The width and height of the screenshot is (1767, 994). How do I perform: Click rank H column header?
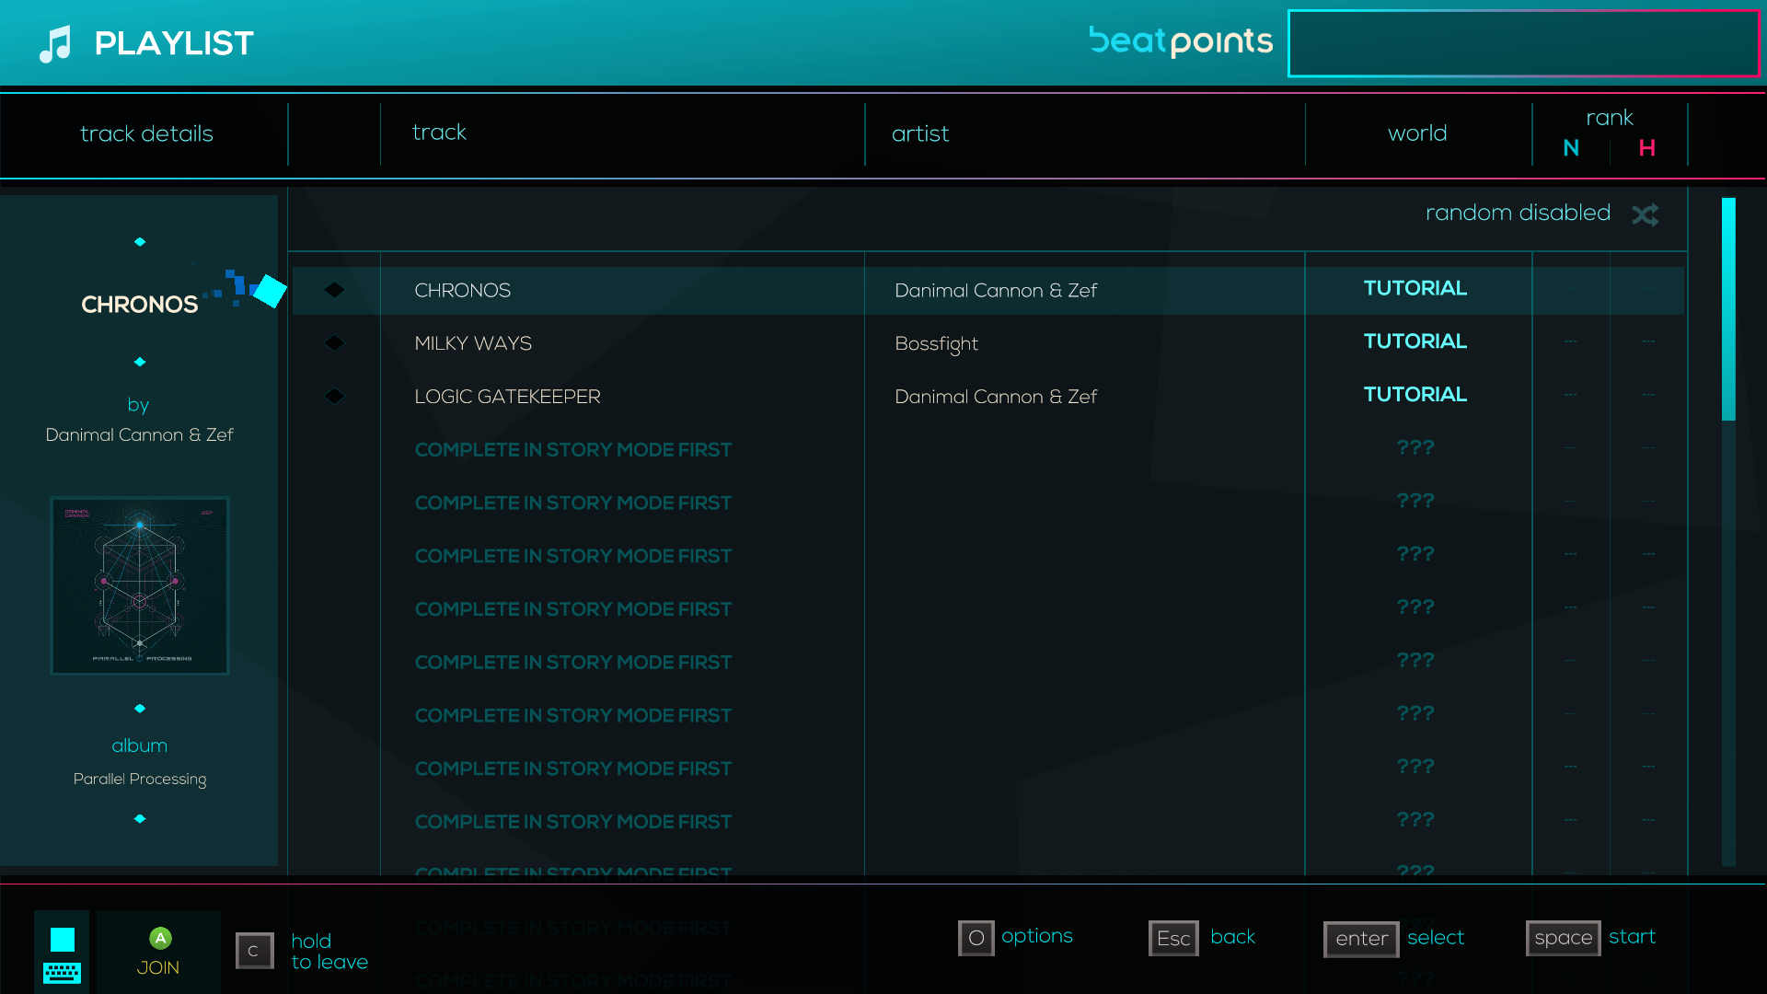(x=1645, y=147)
